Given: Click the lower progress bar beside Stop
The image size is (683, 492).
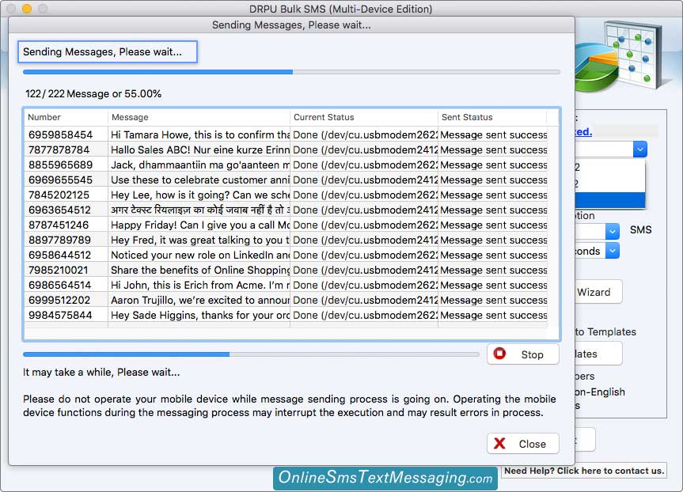Looking at the screenshot, I should click(x=252, y=354).
